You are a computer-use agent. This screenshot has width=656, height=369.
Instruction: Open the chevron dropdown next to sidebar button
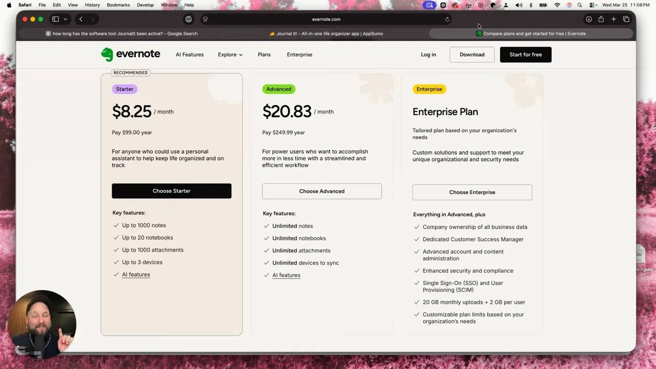coord(65,19)
